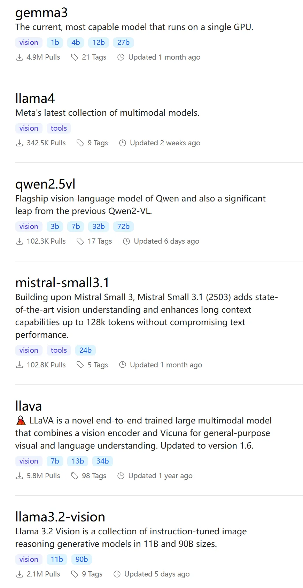Select the 72b size badge for qwen2.5vl
Screen dimensions: 303x588
(123, 226)
